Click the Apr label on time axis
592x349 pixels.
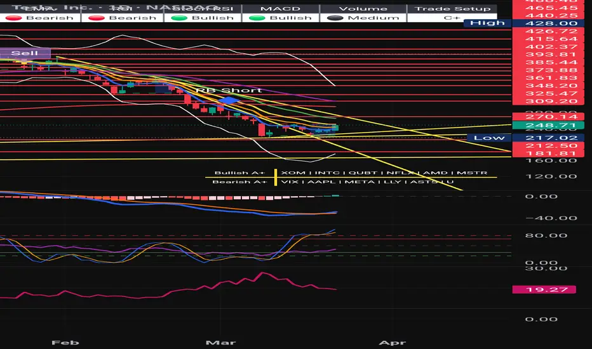(393, 343)
